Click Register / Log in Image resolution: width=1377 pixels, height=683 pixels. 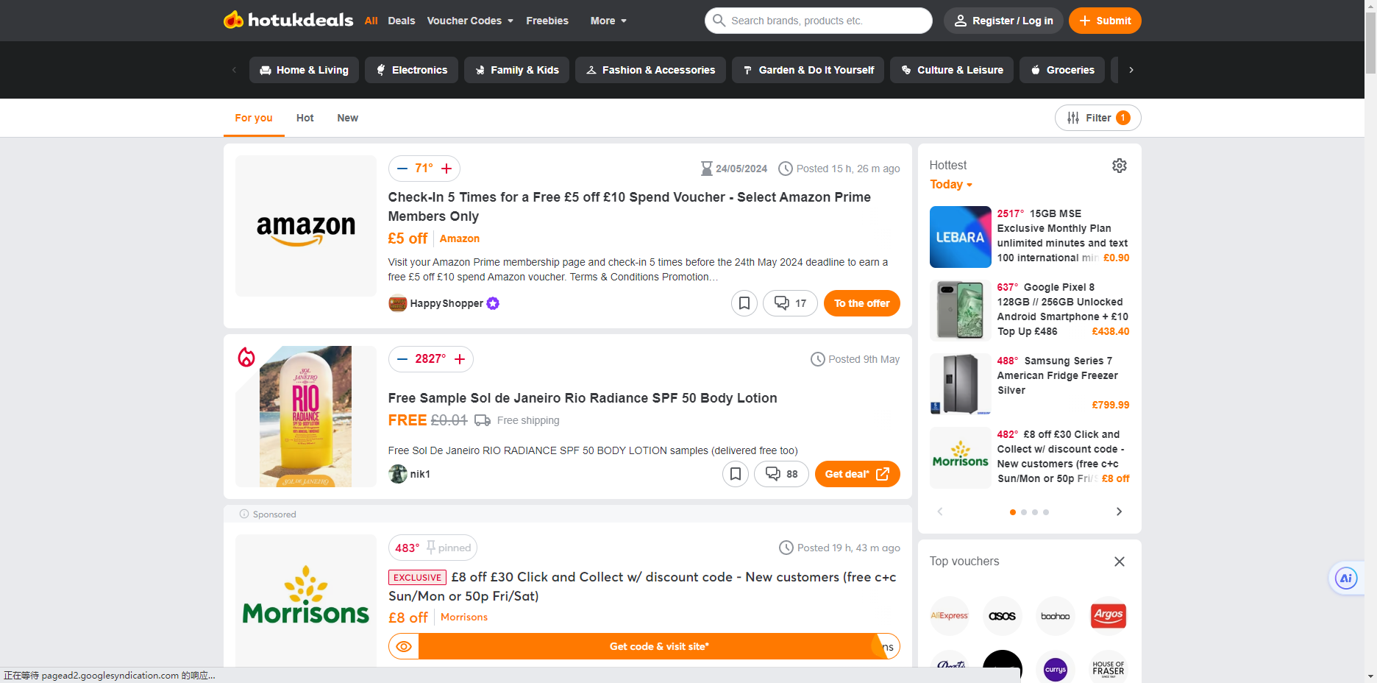point(1003,21)
